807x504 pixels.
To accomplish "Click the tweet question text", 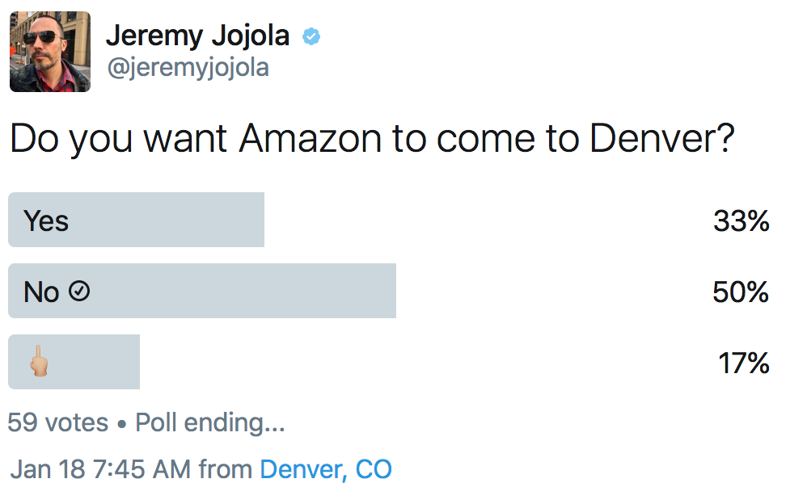I will point(372,139).
